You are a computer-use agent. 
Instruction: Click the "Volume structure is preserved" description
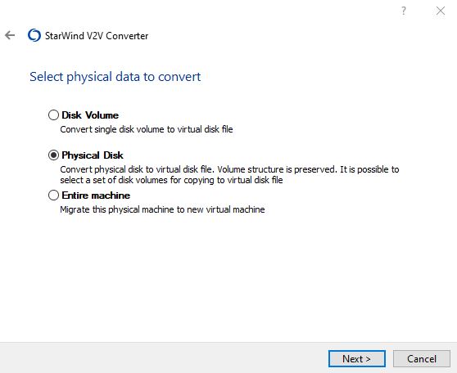point(277,169)
